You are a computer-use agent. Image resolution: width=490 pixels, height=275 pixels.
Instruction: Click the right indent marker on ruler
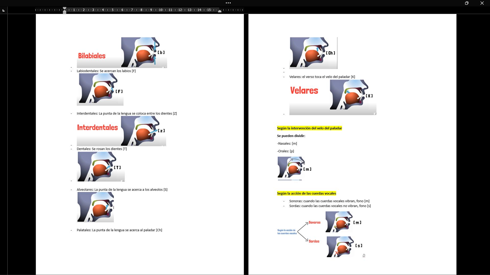tap(220, 11)
